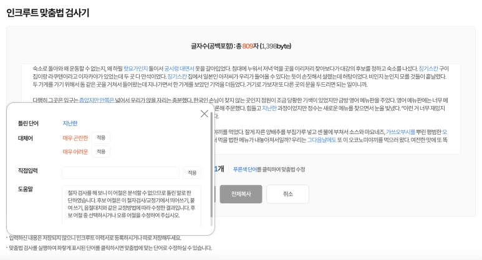Apply the replacement '매우 곤란한'
Image resolution: width=482 pixels, height=260 pixels.
[x=101, y=138]
